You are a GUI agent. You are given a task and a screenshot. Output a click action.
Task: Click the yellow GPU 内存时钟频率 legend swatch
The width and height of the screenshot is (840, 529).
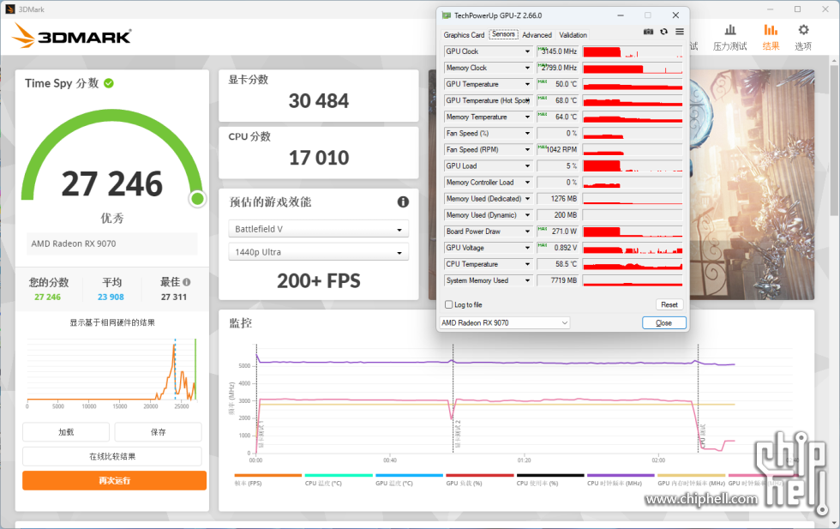691,475
